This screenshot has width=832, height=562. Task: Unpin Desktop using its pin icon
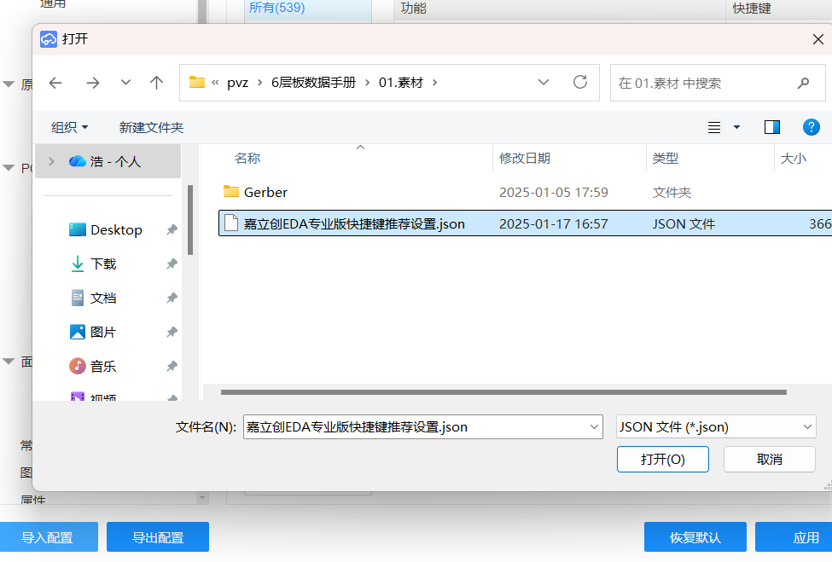point(172,230)
